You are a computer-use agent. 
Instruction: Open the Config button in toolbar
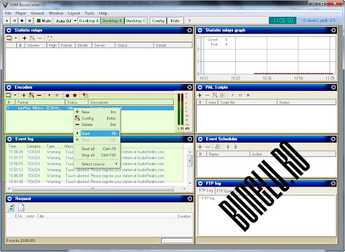point(158,21)
